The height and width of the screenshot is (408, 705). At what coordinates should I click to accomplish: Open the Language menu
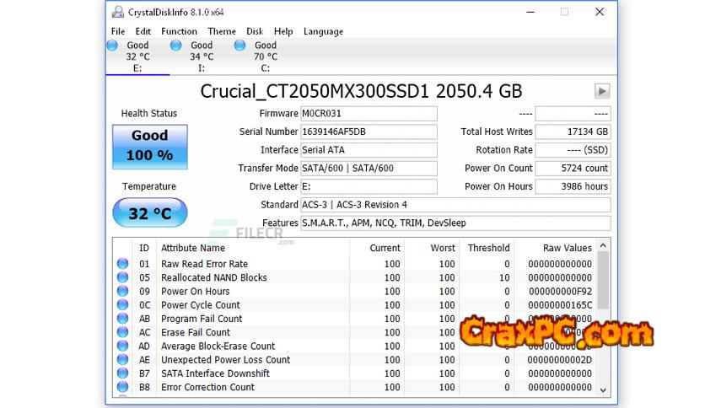tap(323, 31)
